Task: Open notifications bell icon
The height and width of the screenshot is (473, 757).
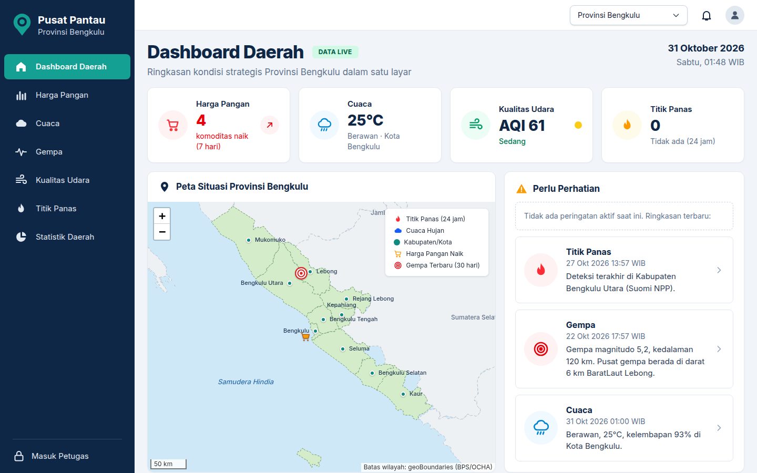Action: pos(707,16)
